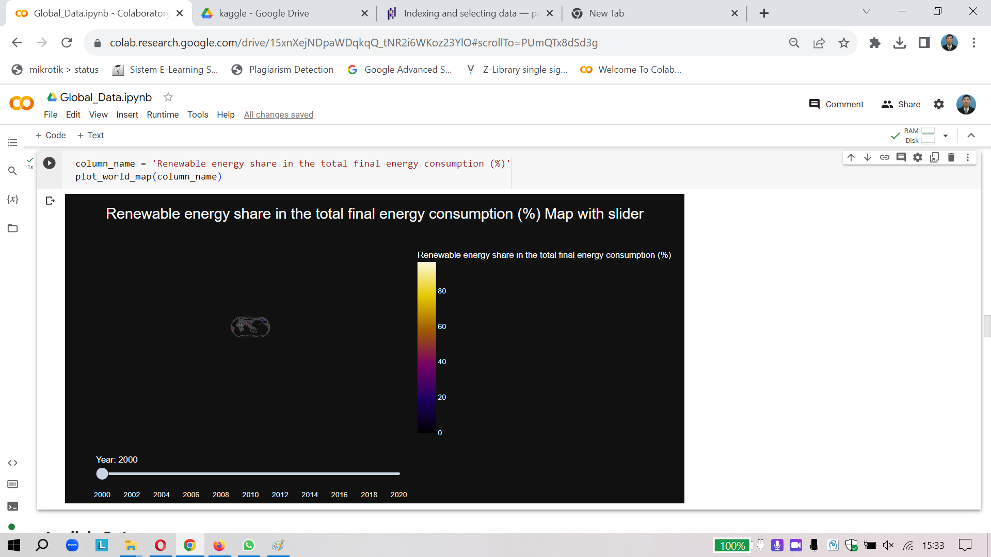
Task: Open terminal icon in left sidebar
Action: [x=12, y=506]
